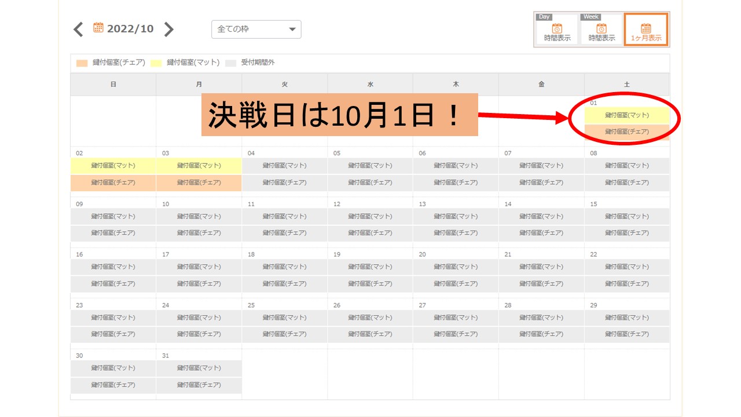Click 鍵付個室(チェア) slot on October 07
741x417 pixels.
pos(542,182)
